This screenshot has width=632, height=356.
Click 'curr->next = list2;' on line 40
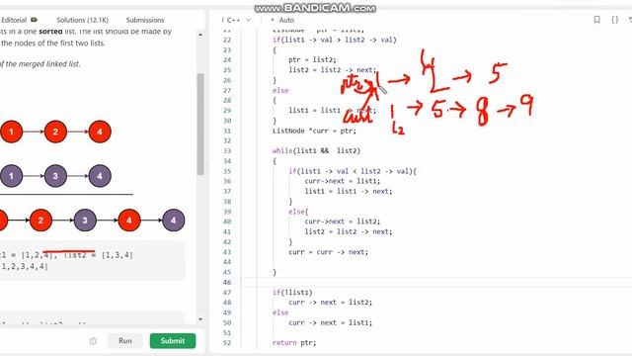343,222
